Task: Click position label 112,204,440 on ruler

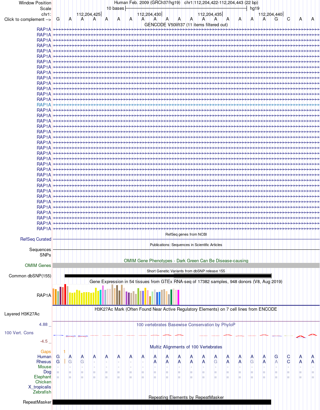Action: (270, 14)
